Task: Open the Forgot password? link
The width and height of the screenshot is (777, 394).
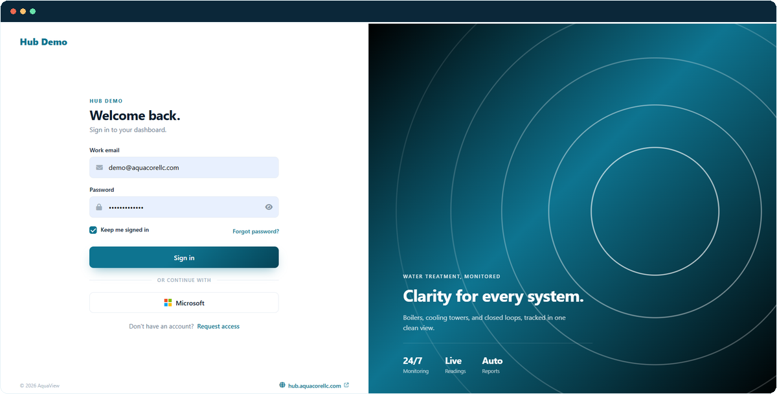Action: [x=256, y=231]
